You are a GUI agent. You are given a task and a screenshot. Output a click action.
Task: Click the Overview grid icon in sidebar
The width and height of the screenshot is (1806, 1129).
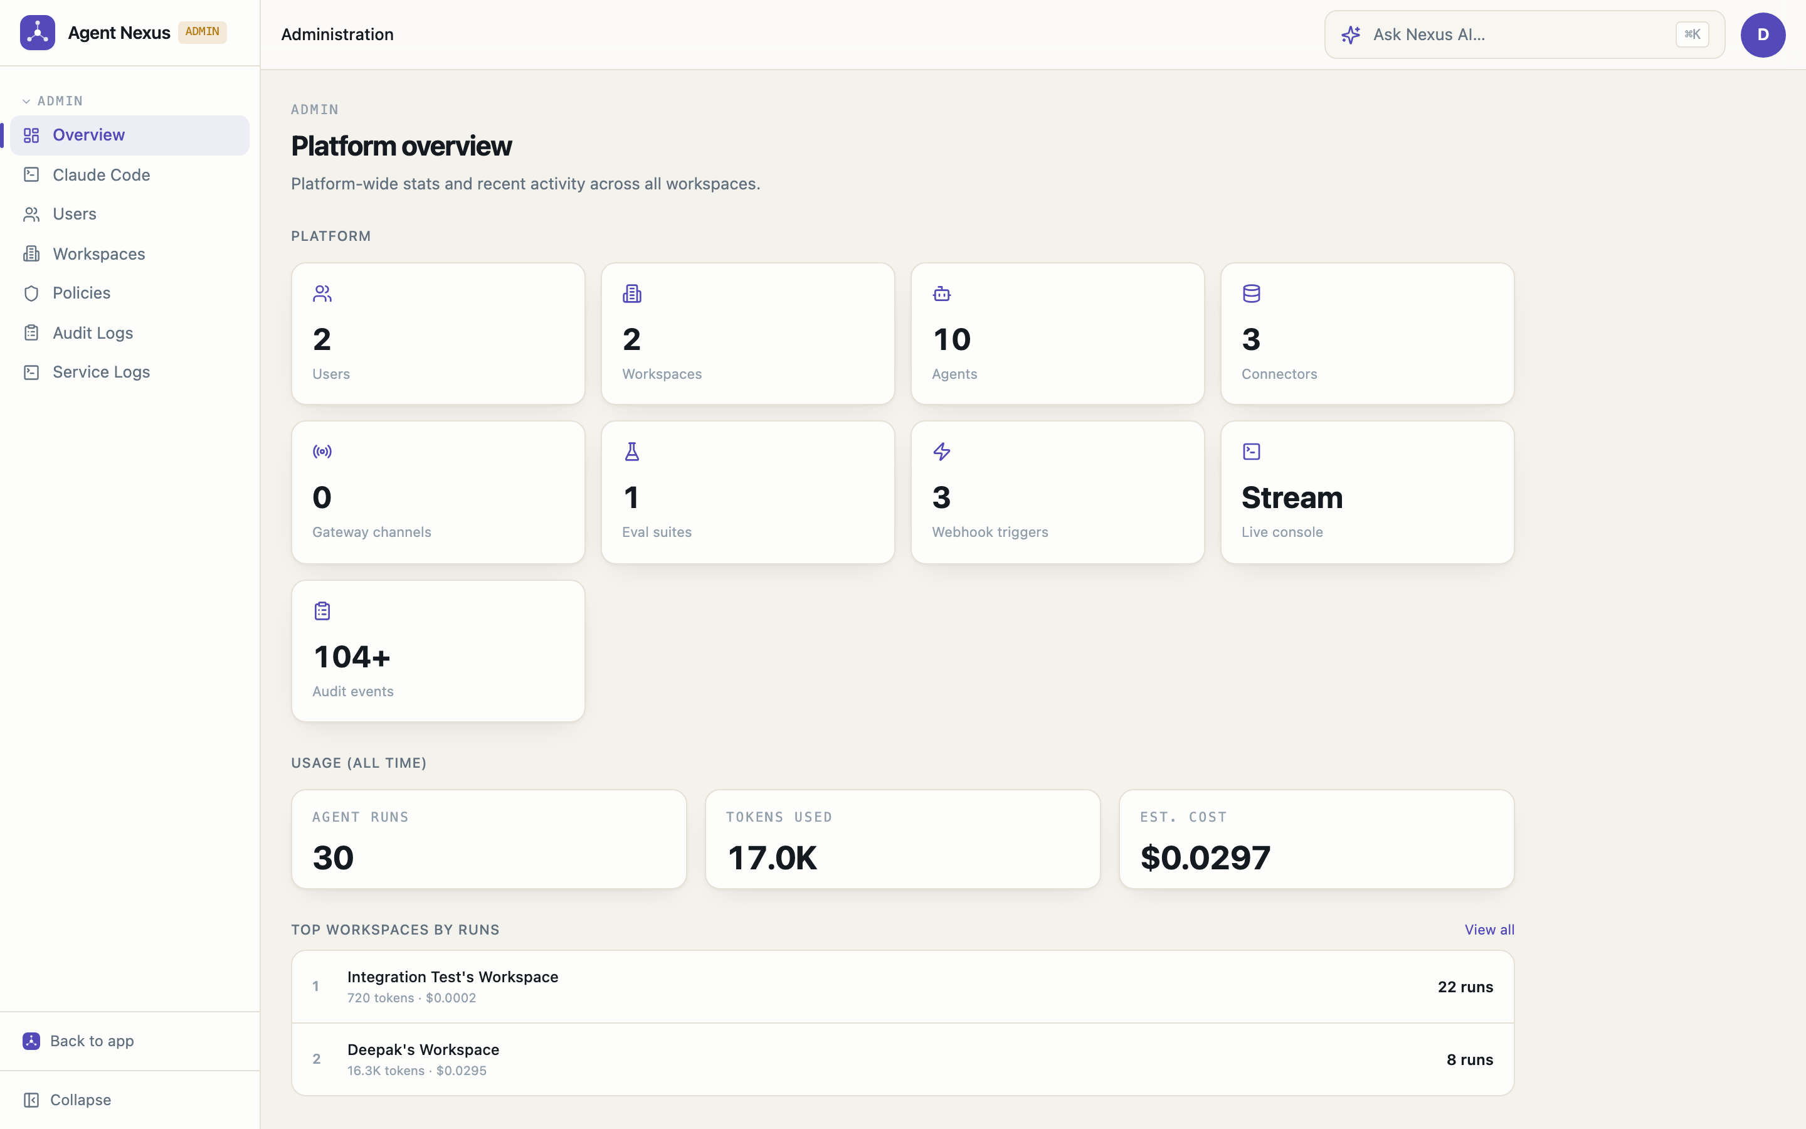point(31,135)
